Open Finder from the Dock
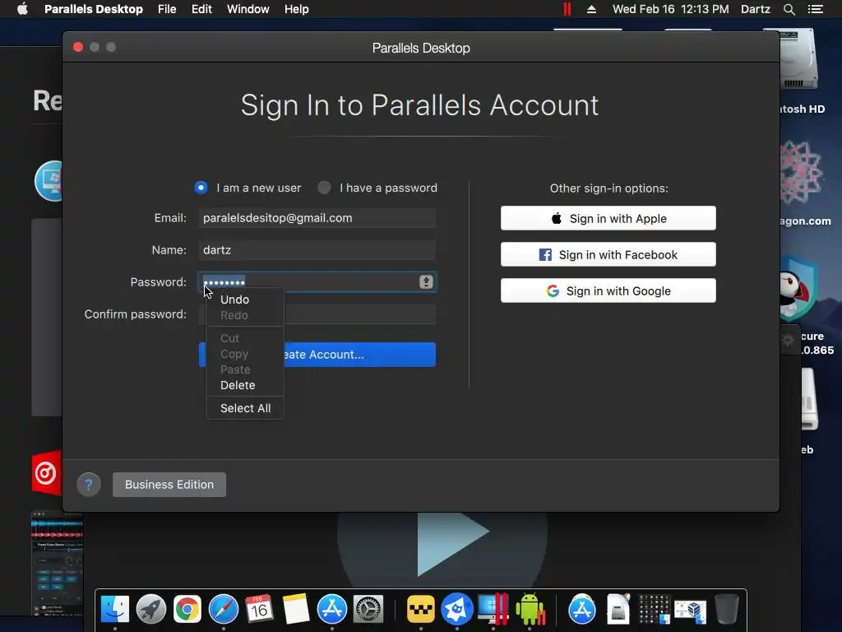The height and width of the screenshot is (632, 842). 115,610
